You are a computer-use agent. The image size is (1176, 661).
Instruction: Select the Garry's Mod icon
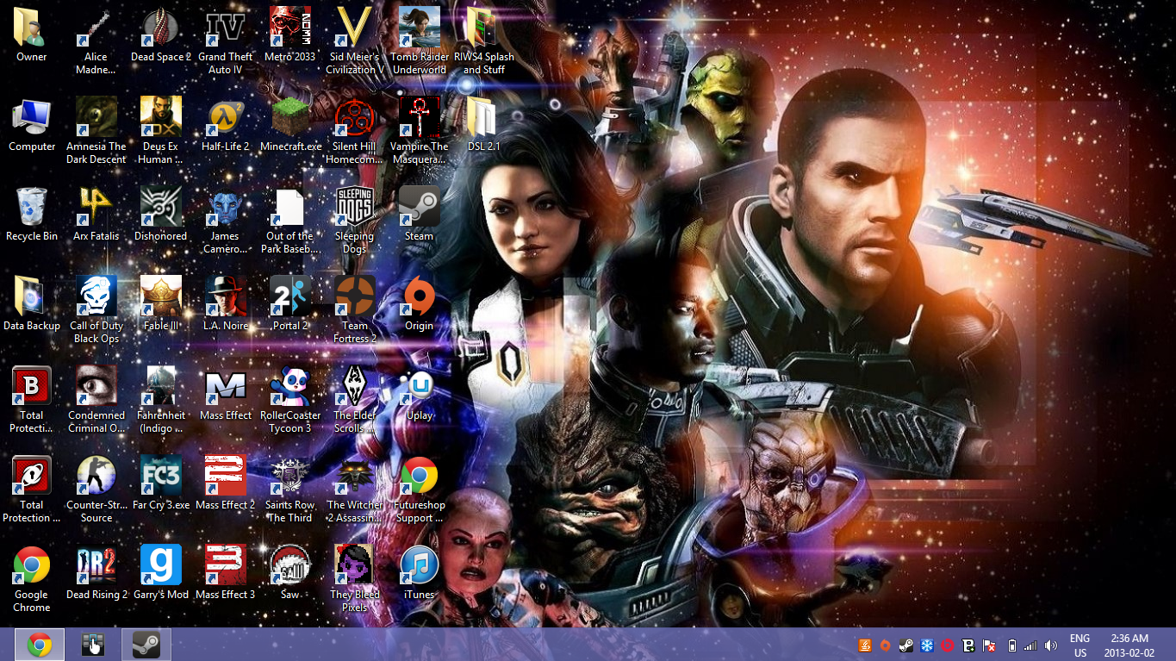161,574
